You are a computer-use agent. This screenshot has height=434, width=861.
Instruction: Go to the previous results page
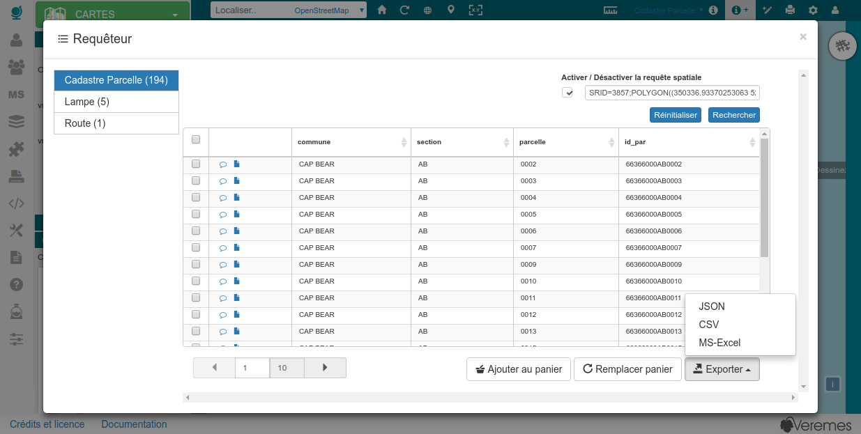(x=215, y=368)
